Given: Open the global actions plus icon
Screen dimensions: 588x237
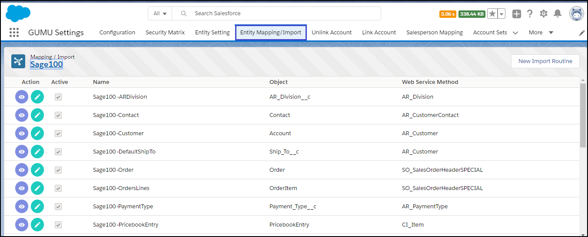Looking at the screenshot, I should point(516,14).
